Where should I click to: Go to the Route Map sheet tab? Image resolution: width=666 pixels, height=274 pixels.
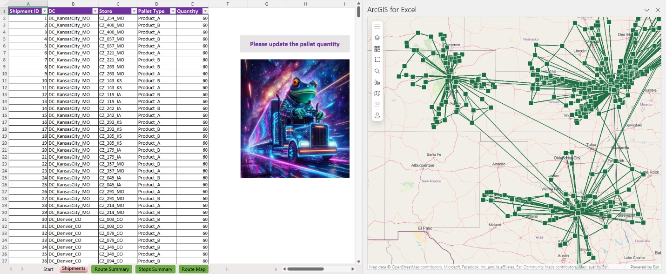pos(194,269)
